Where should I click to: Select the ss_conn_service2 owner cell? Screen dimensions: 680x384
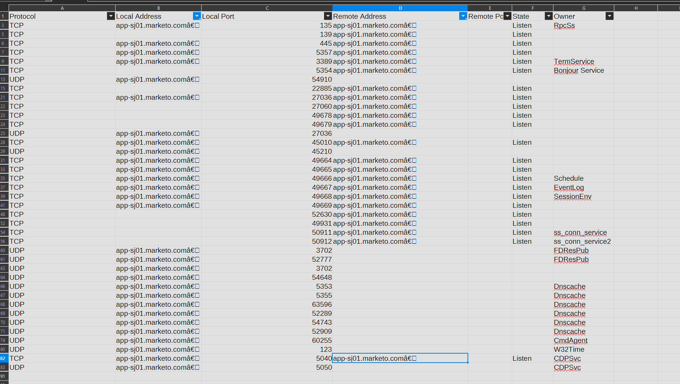point(584,241)
